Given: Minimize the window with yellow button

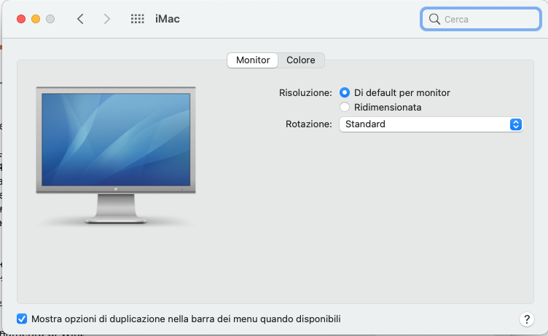Looking at the screenshot, I should [36, 19].
